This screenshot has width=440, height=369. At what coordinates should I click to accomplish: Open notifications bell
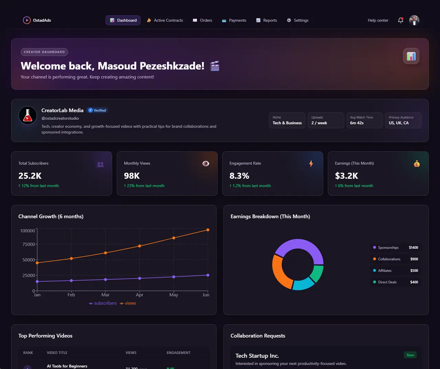coord(400,20)
